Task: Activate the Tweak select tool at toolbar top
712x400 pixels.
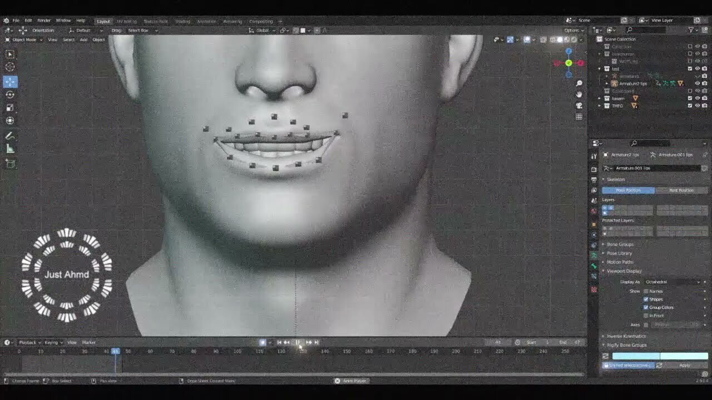Action: (9, 54)
